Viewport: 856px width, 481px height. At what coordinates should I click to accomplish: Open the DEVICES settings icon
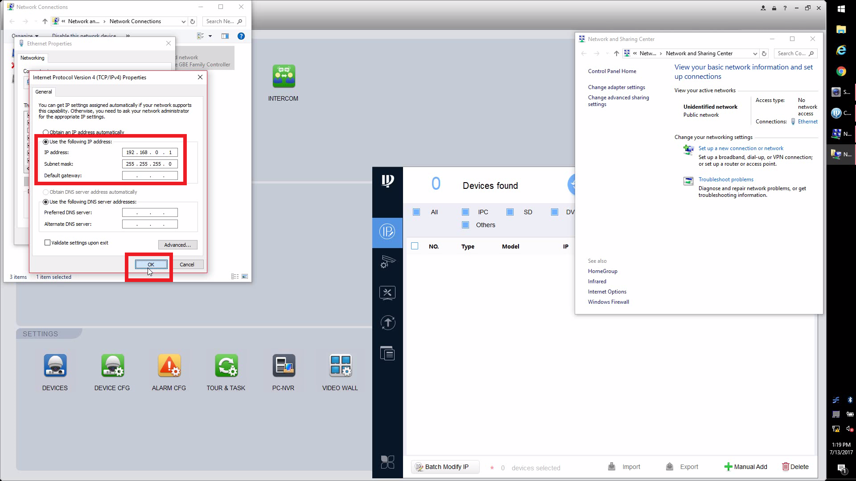coord(55,366)
